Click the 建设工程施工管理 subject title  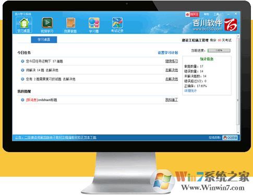tap(195, 40)
